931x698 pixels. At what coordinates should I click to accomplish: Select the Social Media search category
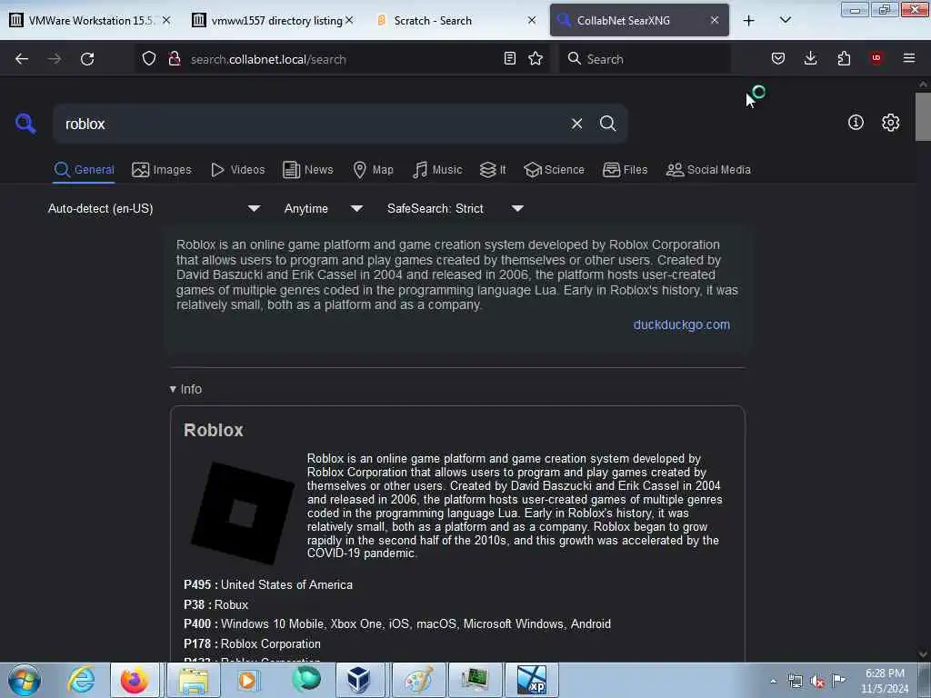[x=707, y=170]
